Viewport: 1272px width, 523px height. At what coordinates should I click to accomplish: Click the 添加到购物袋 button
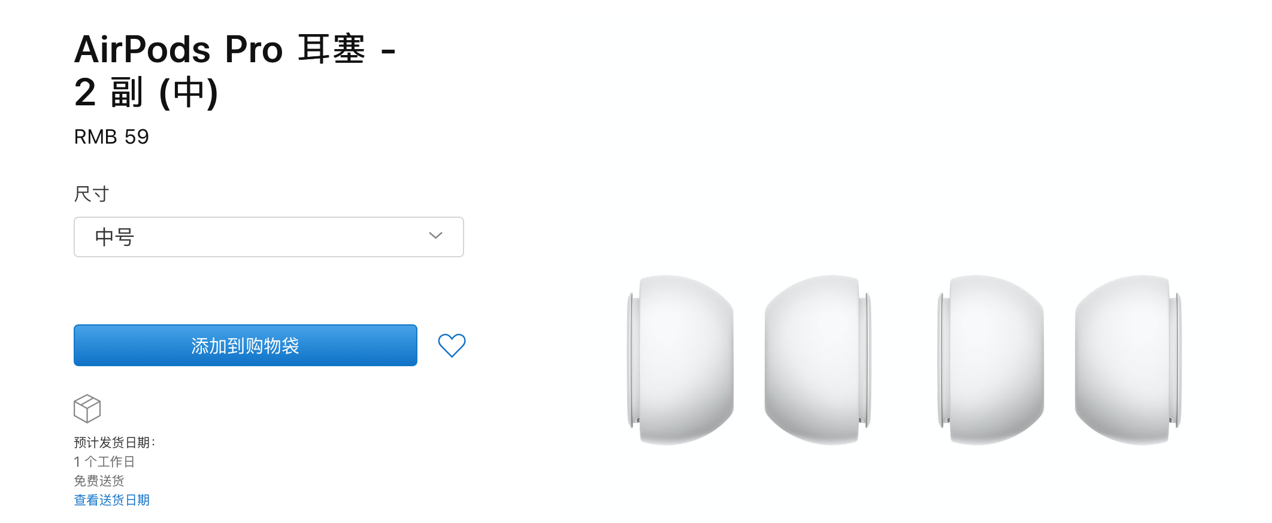[x=246, y=345]
